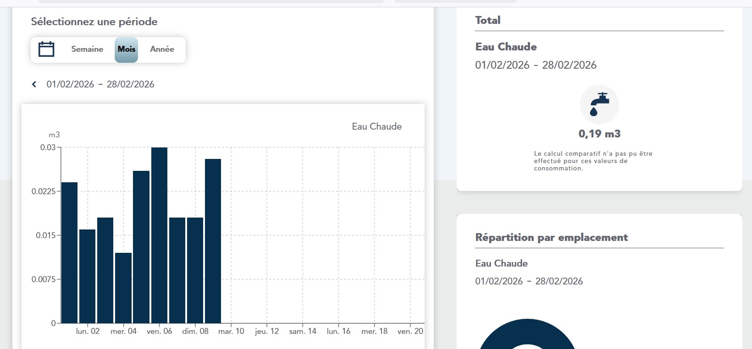Click the bar above lun. 02

click(x=87, y=276)
